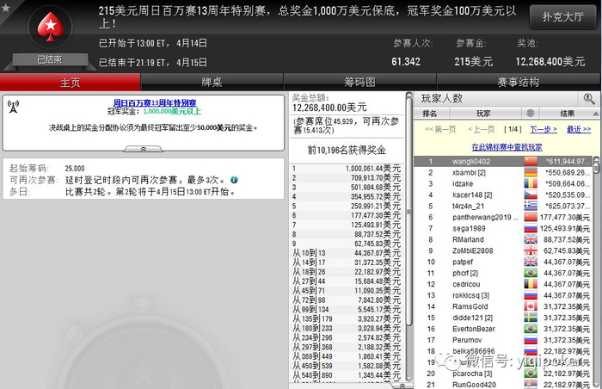The image size is (602, 389).
Task: Expand the prize list using bottom chevron
Action: pyautogui.click(x=402, y=386)
